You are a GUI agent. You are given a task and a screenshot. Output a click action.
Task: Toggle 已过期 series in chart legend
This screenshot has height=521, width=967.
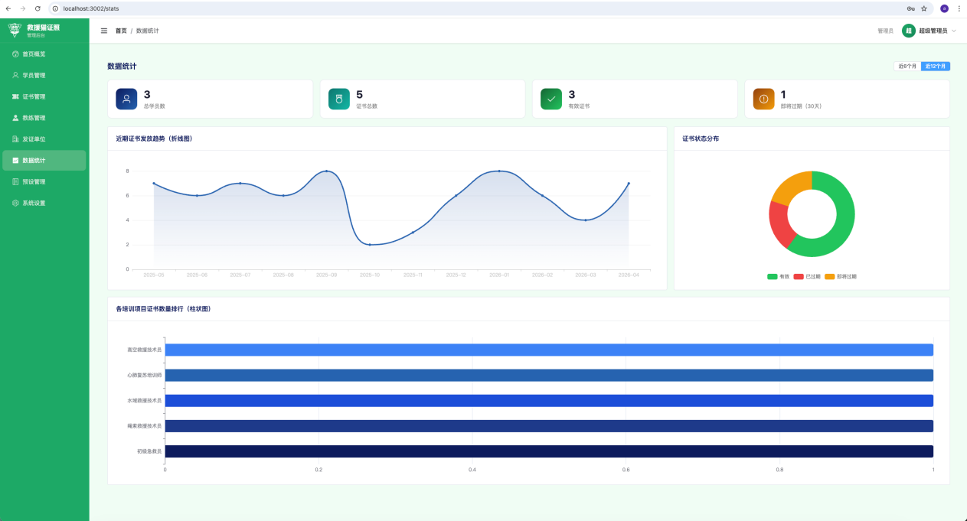coord(806,276)
